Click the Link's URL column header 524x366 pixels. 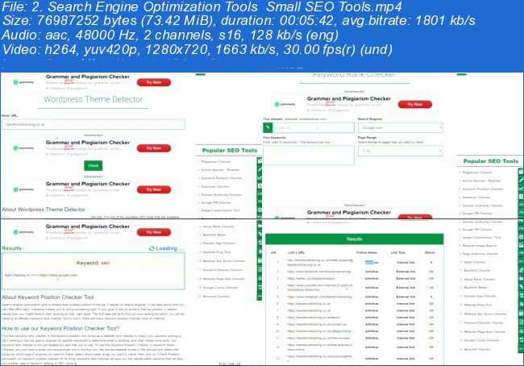pyautogui.click(x=297, y=252)
